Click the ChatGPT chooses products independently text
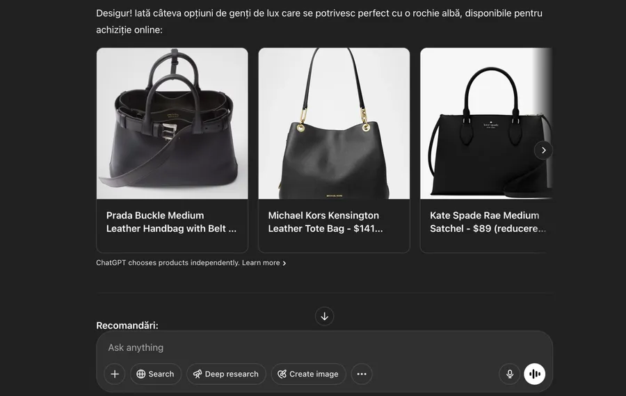 tap(168, 263)
